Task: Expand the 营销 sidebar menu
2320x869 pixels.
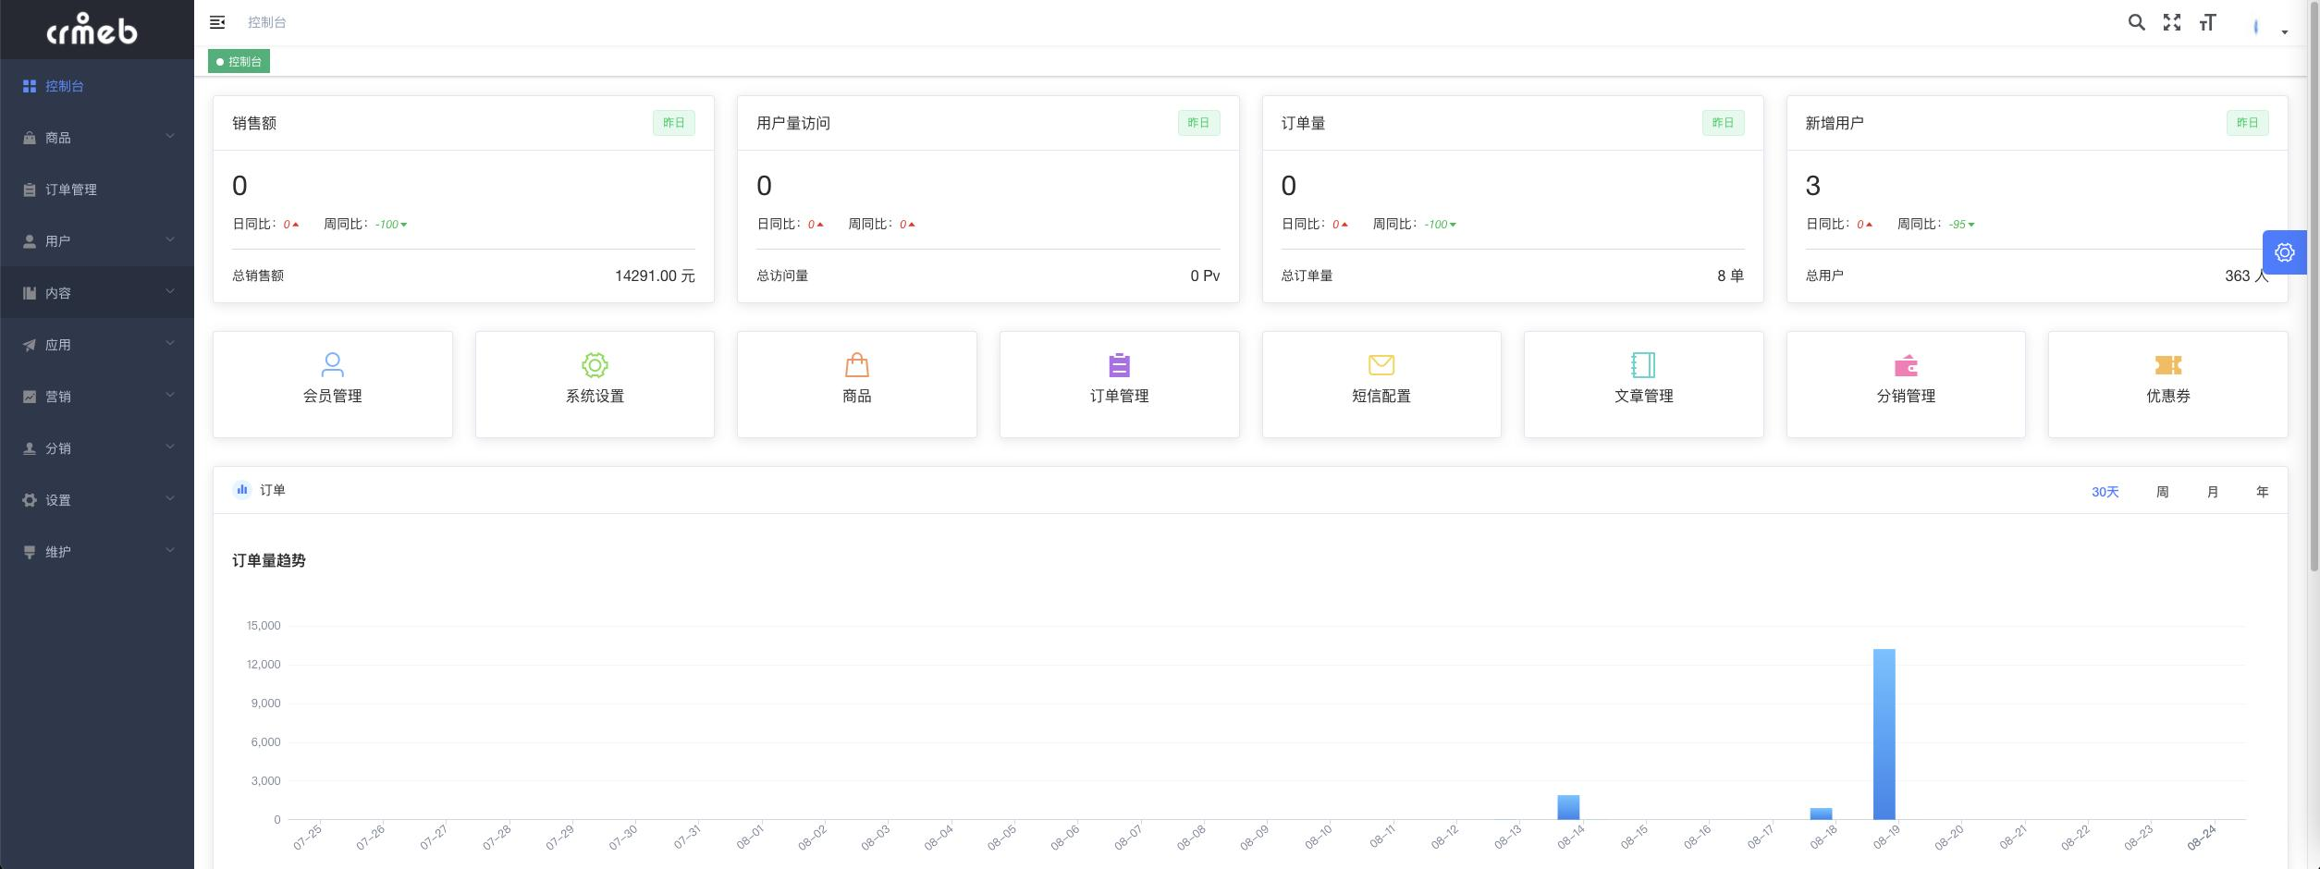Action: pos(97,396)
